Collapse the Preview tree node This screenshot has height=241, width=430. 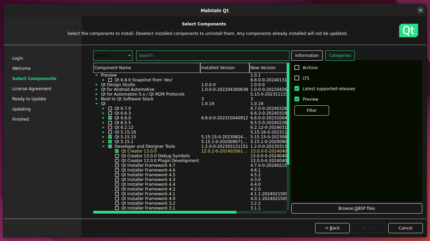97,75
